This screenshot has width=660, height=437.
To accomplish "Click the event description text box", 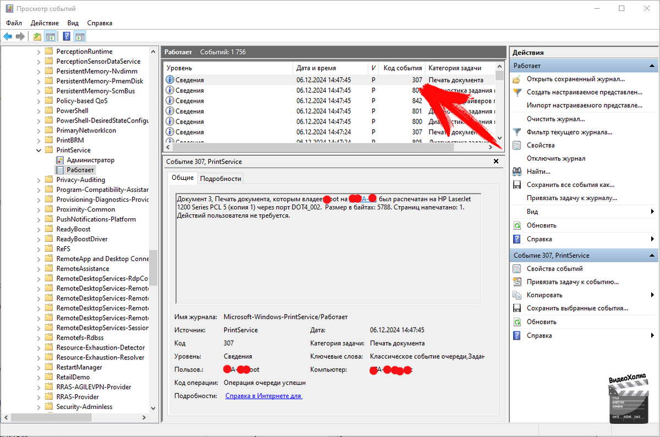I will (x=328, y=248).
